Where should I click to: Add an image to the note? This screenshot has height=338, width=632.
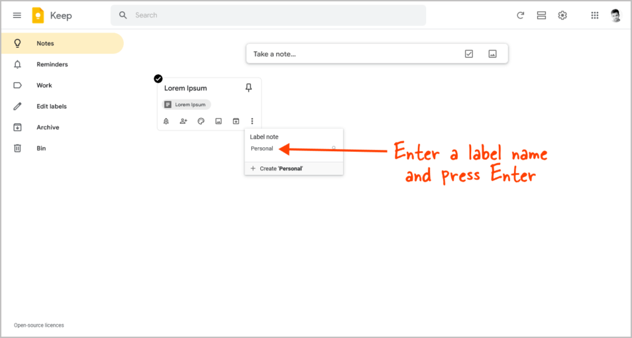[x=219, y=121]
